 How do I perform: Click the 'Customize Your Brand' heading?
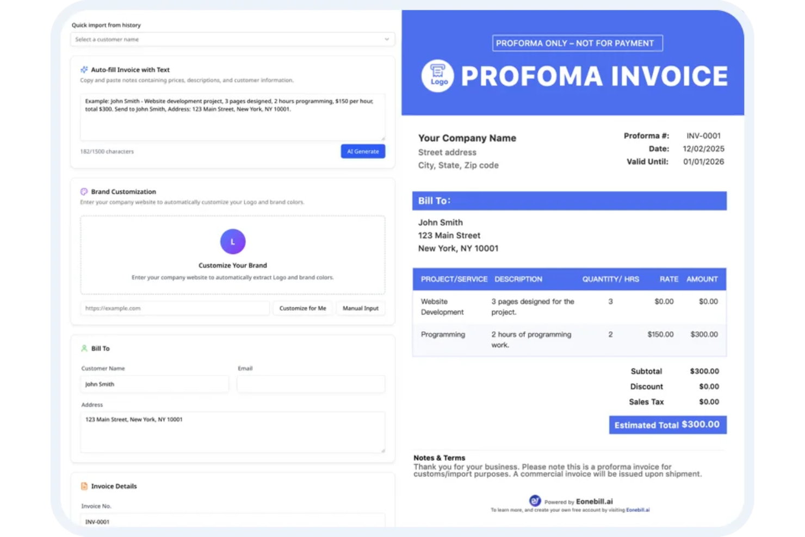[233, 266]
